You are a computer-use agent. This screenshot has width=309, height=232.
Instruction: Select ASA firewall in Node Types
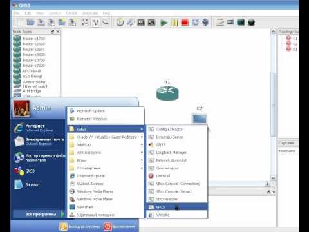tap(28, 76)
